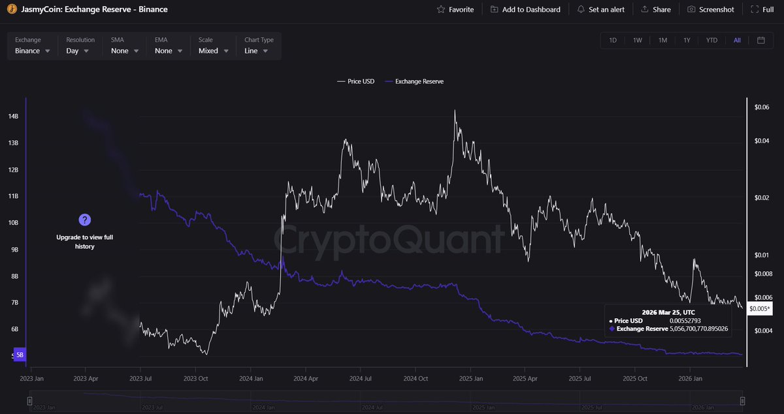Click the right handle of range navigator

pyautogui.click(x=742, y=400)
